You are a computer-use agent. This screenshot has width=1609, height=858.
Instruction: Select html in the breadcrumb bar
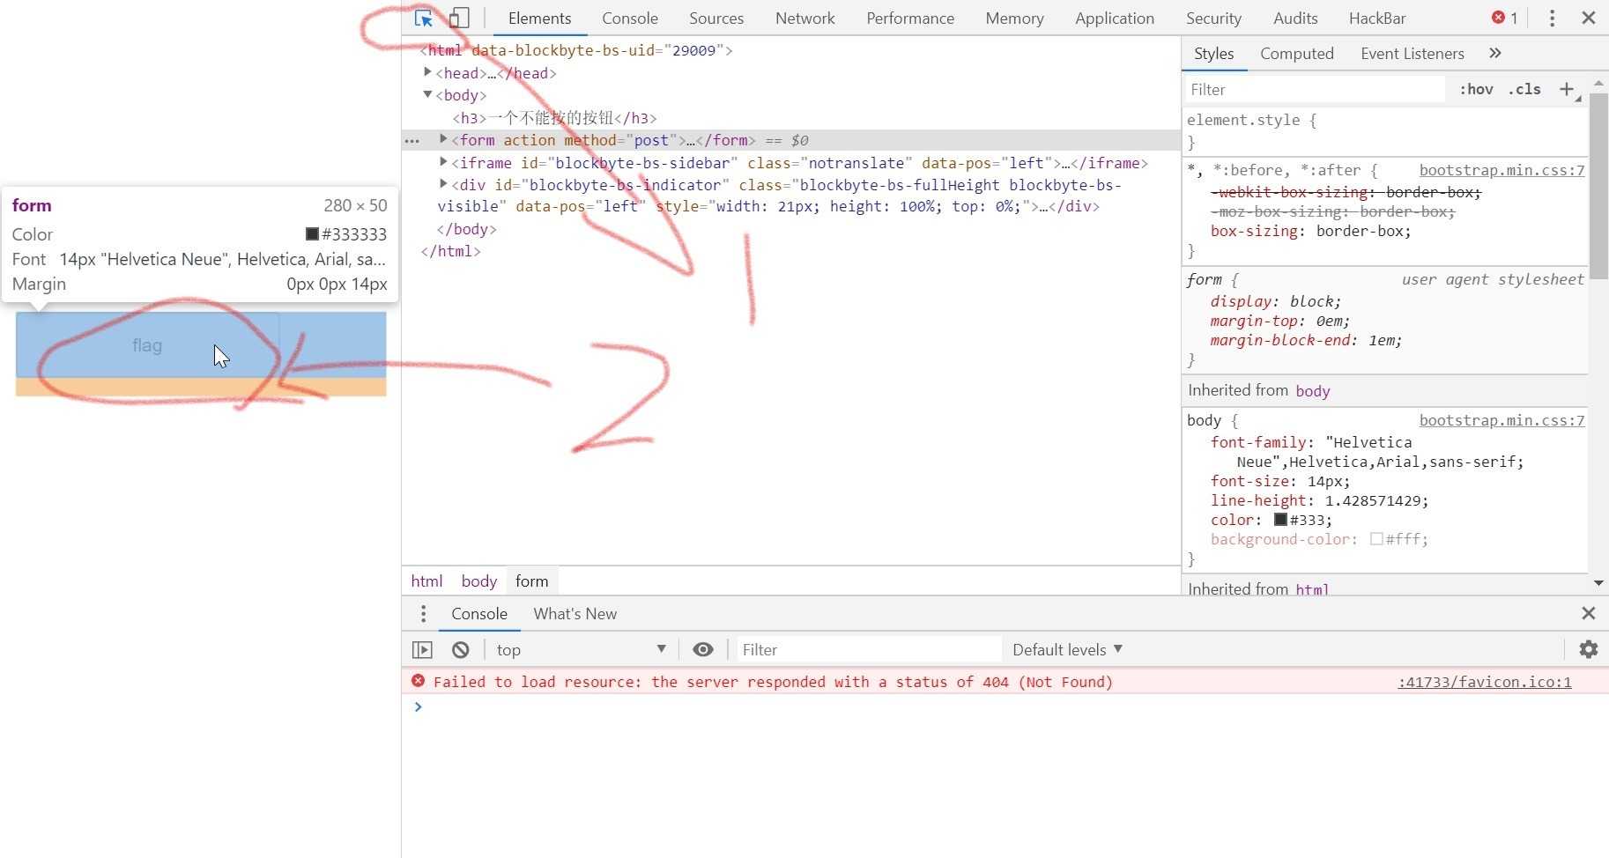[x=426, y=581]
